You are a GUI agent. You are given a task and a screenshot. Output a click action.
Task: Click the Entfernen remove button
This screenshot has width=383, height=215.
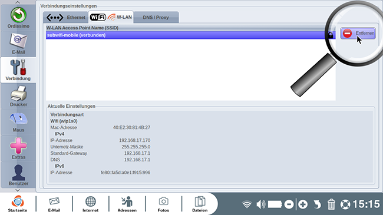click(x=358, y=33)
